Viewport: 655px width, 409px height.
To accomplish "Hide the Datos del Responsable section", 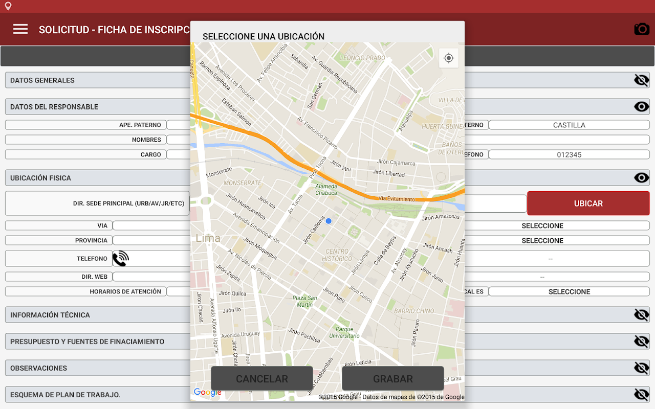I will coord(642,107).
